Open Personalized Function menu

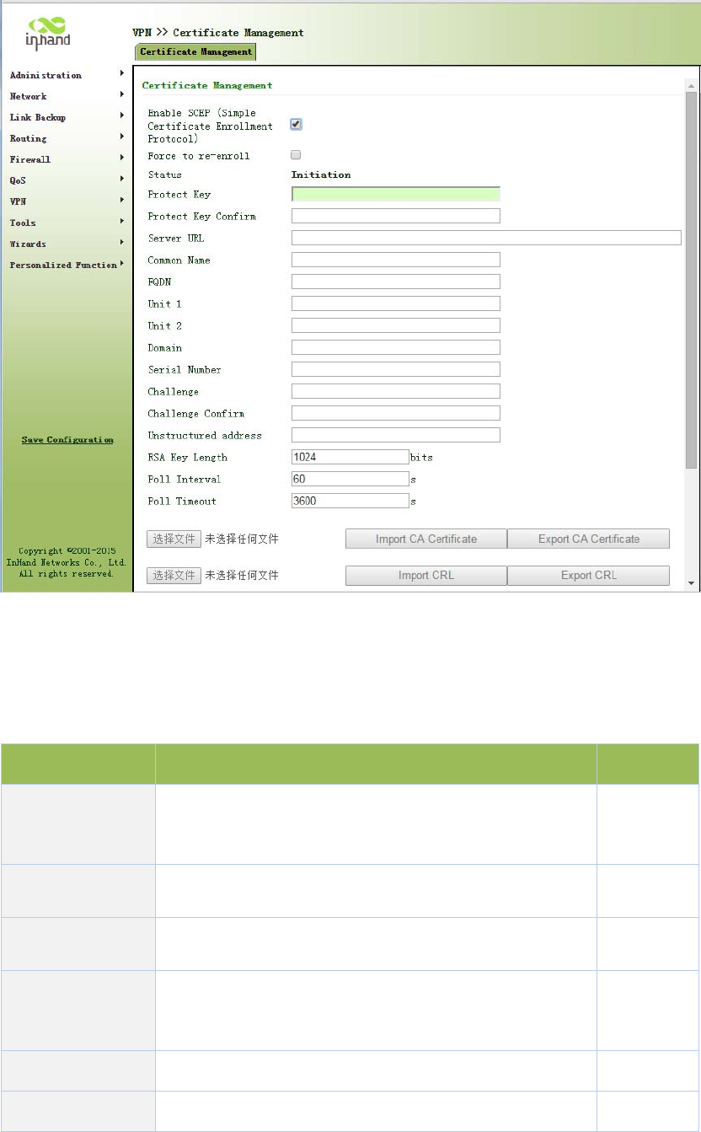point(67,265)
